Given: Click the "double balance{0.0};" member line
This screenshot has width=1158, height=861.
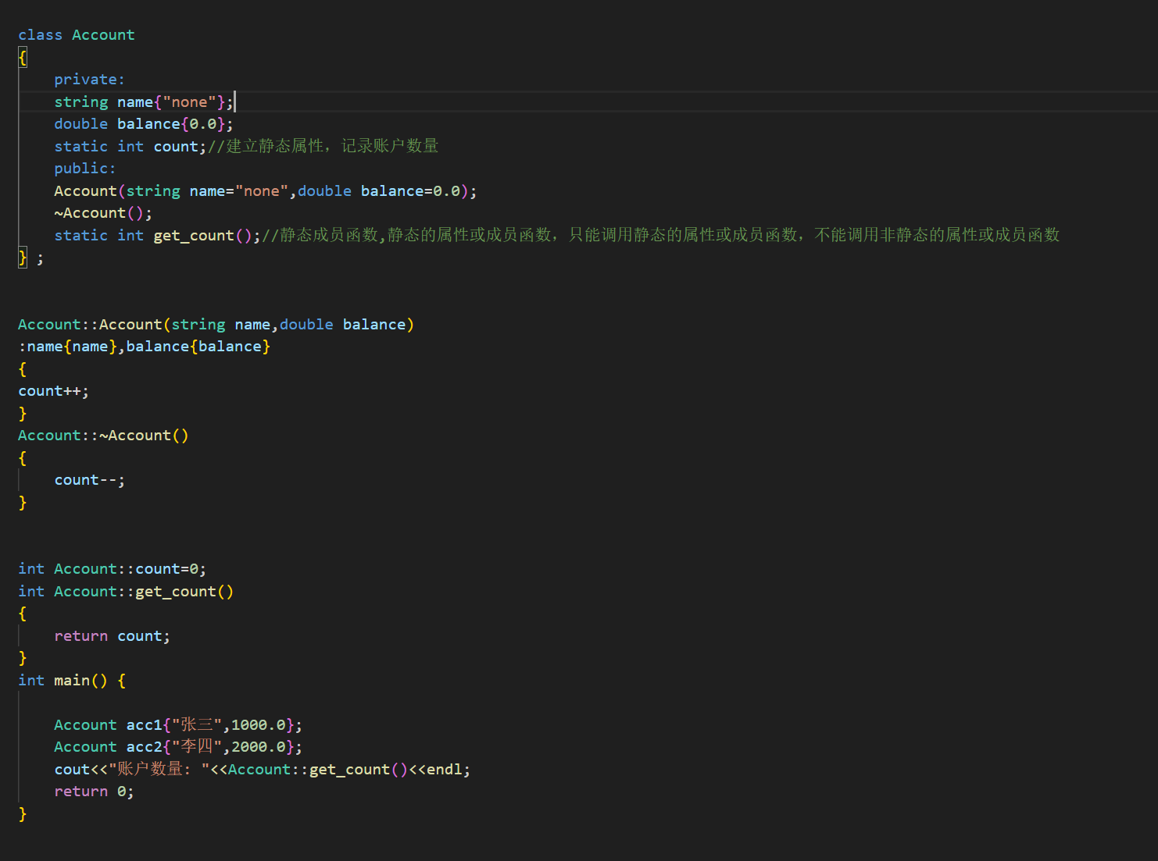Looking at the screenshot, I should 144,124.
